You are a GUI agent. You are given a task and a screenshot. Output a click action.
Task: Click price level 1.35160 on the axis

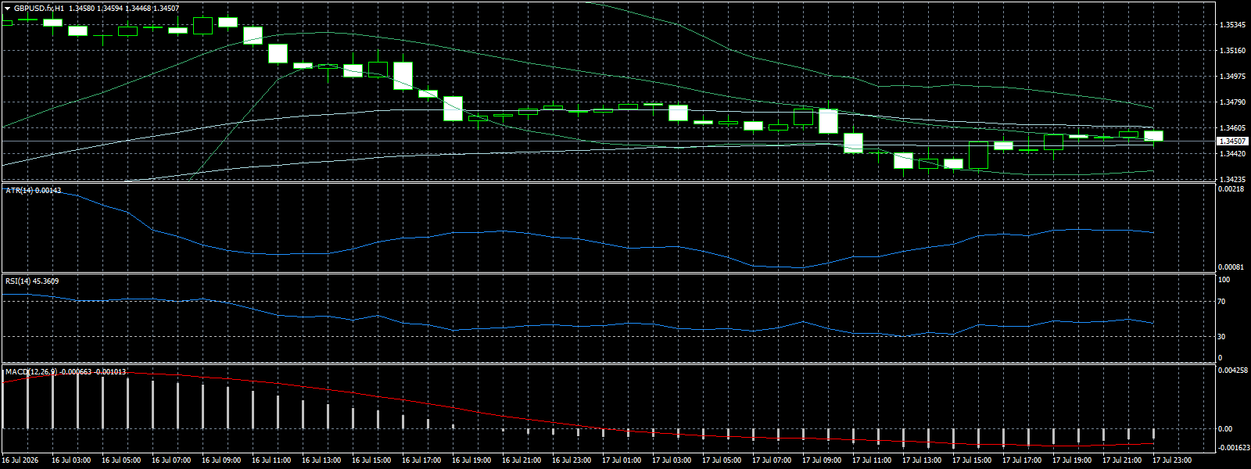1232,51
